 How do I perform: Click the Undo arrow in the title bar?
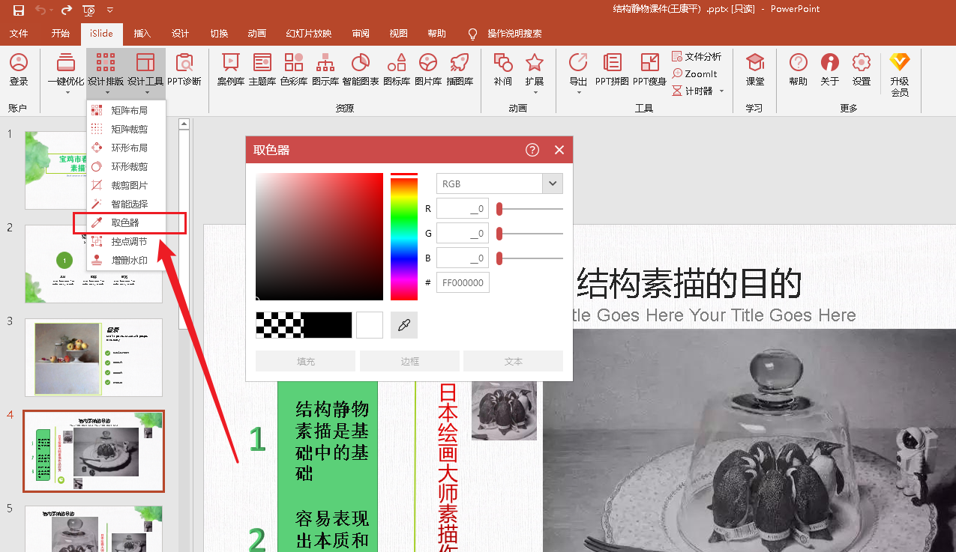(x=40, y=10)
